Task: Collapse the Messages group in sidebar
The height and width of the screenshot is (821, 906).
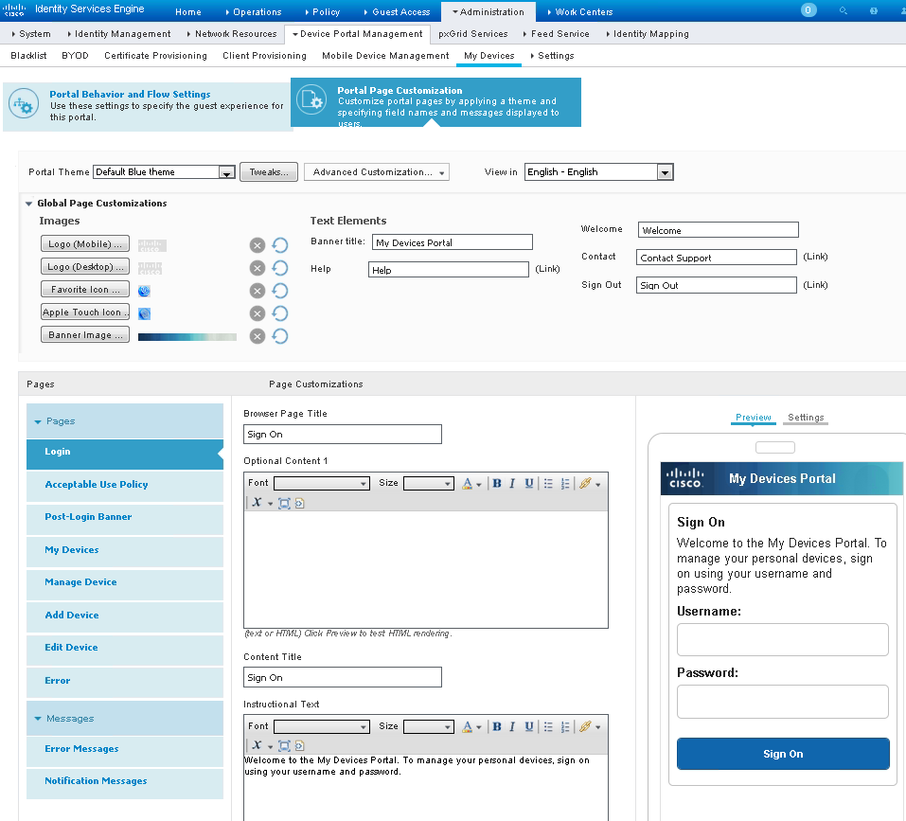Action: click(x=38, y=719)
